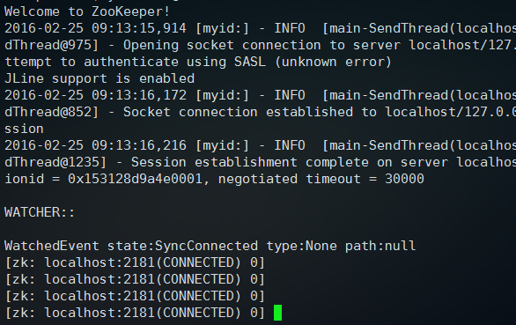Click the 'WatchedEvent state:SyncConnected' text
The height and width of the screenshot is (325, 516).
[131, 246]
